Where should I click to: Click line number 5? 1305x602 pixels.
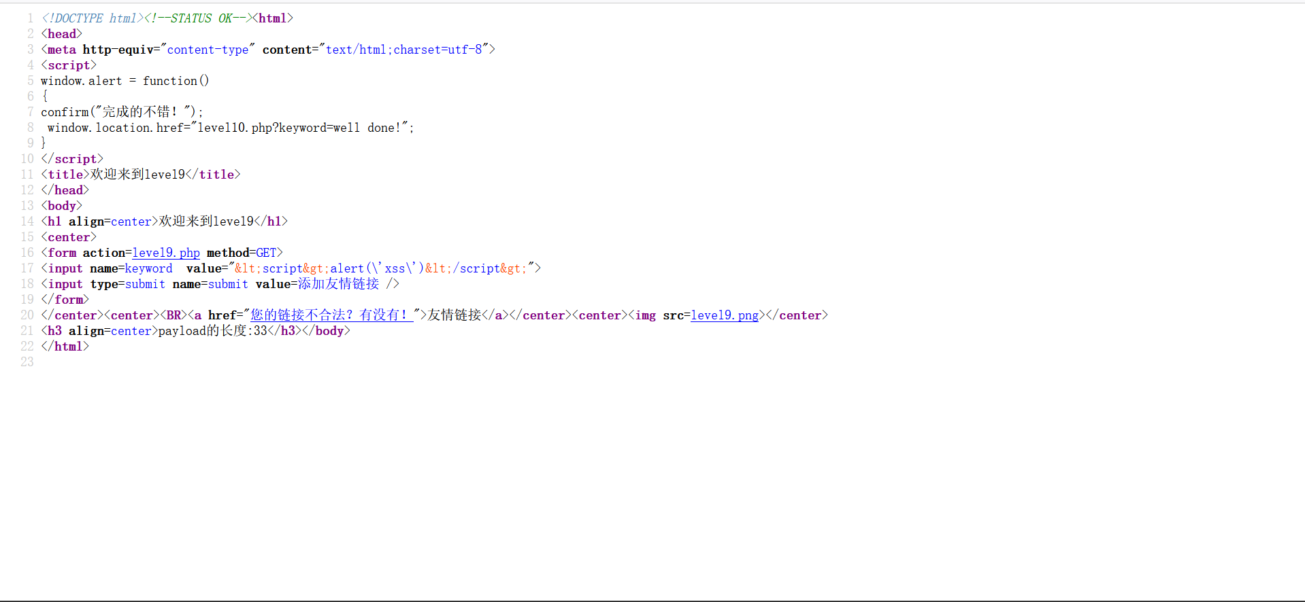point(30,81)
